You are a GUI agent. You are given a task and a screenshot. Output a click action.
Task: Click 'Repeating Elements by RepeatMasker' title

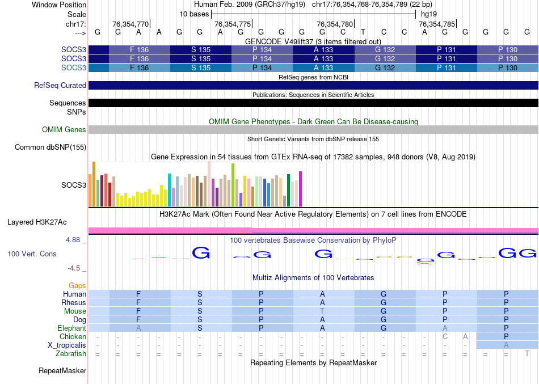(313, 362)
